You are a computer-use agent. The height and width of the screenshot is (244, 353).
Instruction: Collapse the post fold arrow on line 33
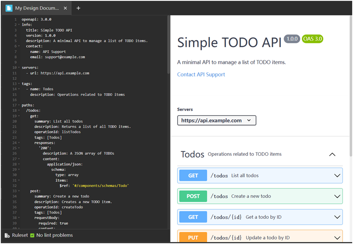(x=19, y=191)
